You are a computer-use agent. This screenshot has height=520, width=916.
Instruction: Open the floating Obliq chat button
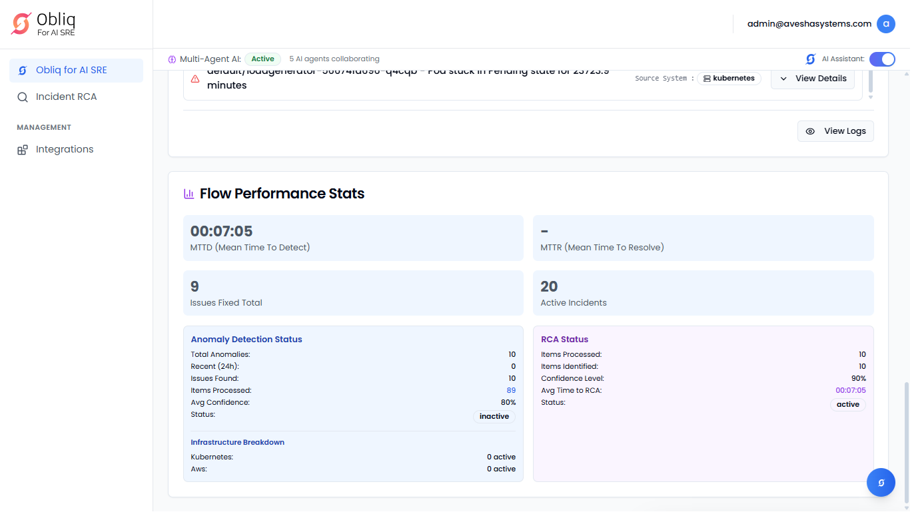point(881,483)
